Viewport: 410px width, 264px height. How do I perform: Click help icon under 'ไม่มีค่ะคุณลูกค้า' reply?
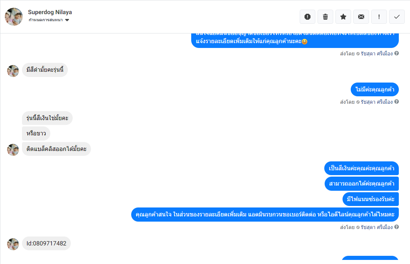[x=397, y=102]
